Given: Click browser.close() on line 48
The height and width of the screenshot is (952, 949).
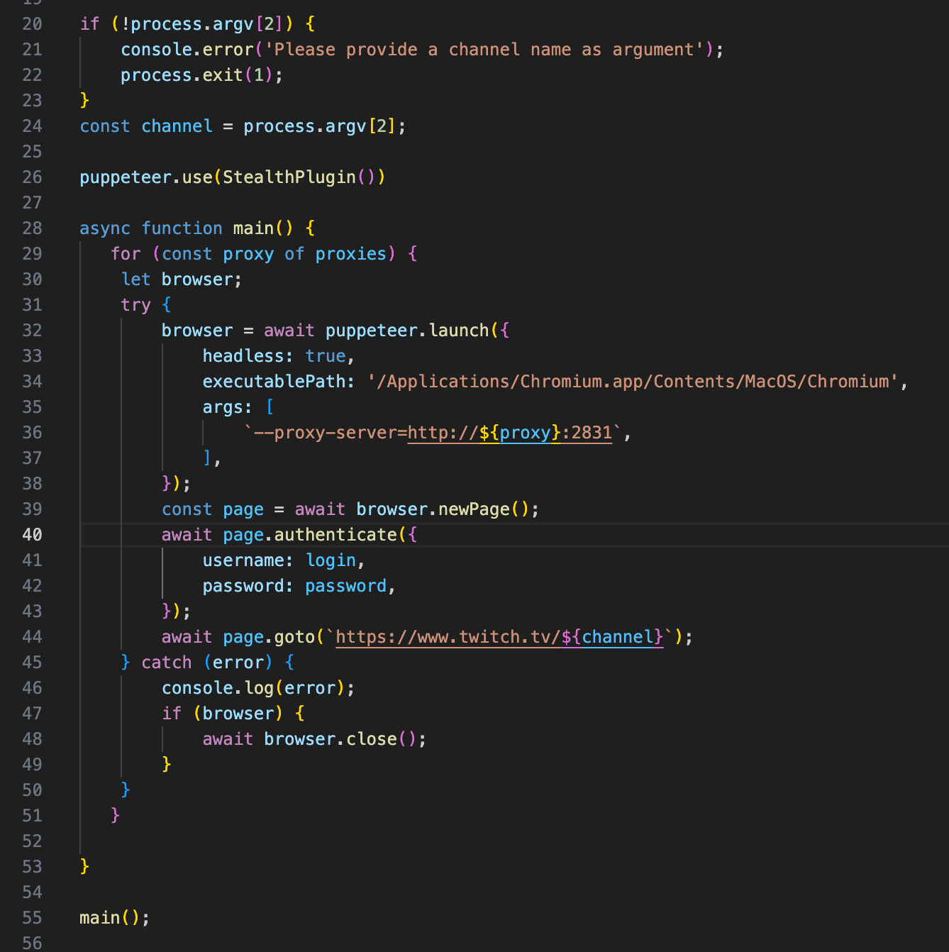Looking at the screenshot, I should click(340, 739).
